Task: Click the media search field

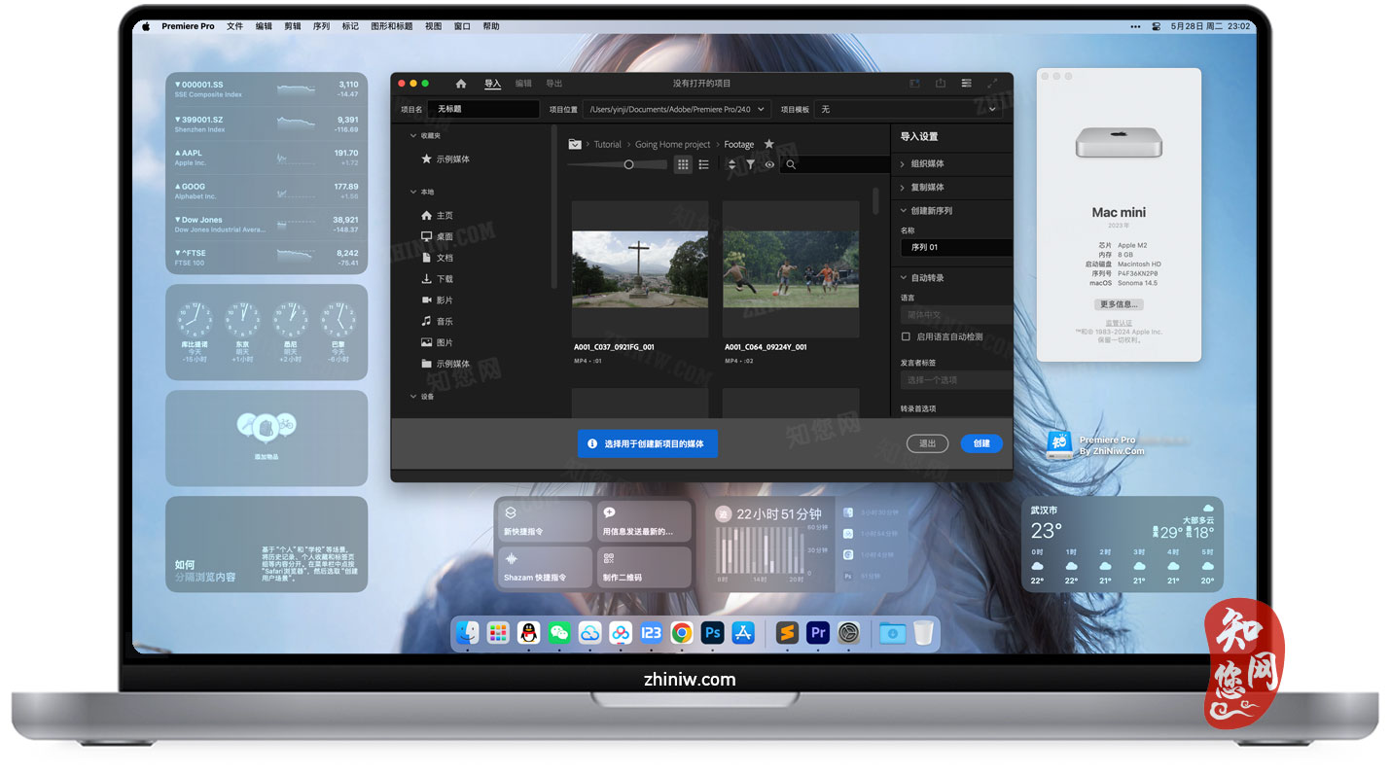Action: pos(837,165)
